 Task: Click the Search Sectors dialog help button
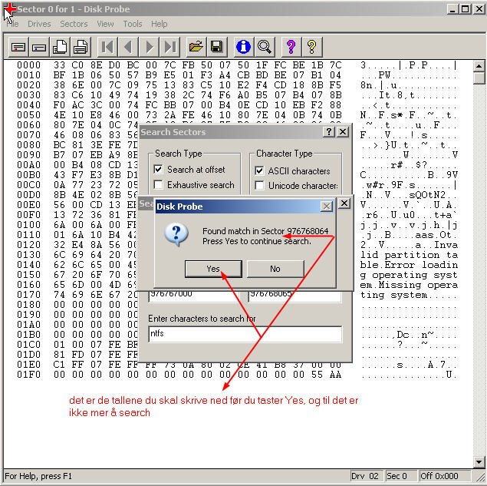[329, 132]
